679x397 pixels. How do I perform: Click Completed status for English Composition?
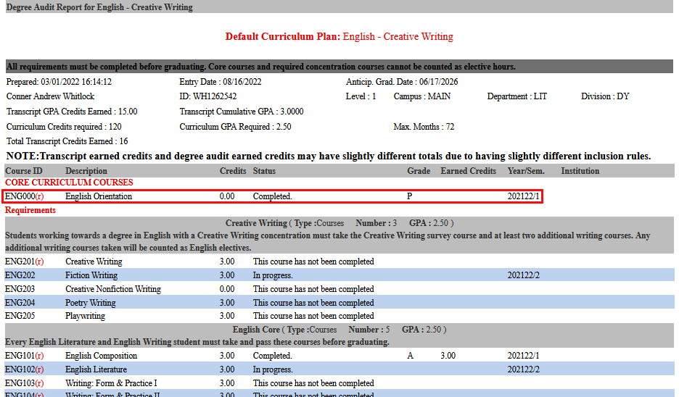click(x=273, y=356)
